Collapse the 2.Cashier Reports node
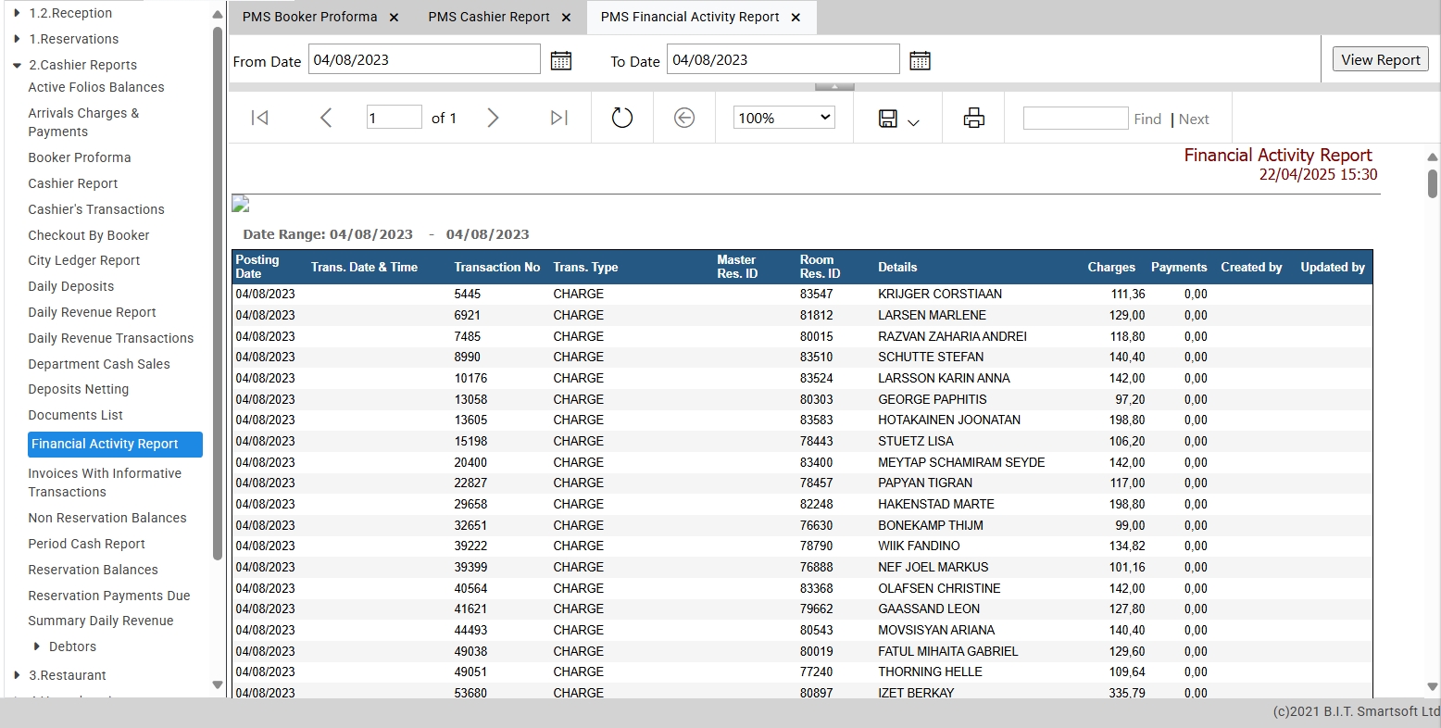 tap(18, 65)
